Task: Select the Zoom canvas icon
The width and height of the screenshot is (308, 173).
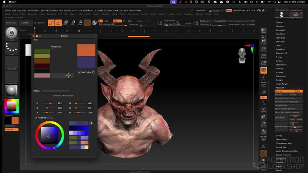Action: click(x=263, y=49)
